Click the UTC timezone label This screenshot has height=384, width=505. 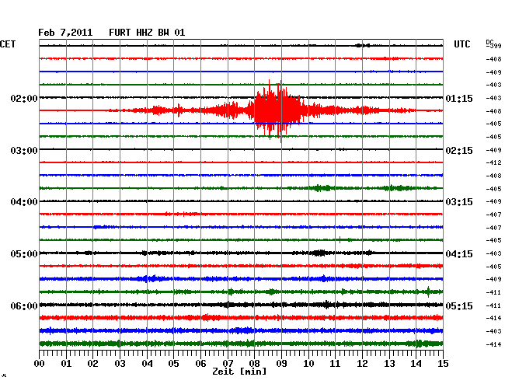(461, 44)
